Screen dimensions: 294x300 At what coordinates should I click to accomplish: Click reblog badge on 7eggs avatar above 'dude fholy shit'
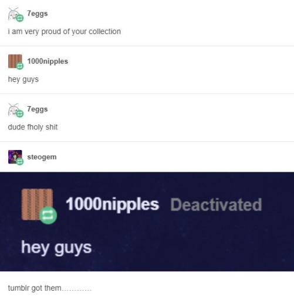click(x=19, y=114)
